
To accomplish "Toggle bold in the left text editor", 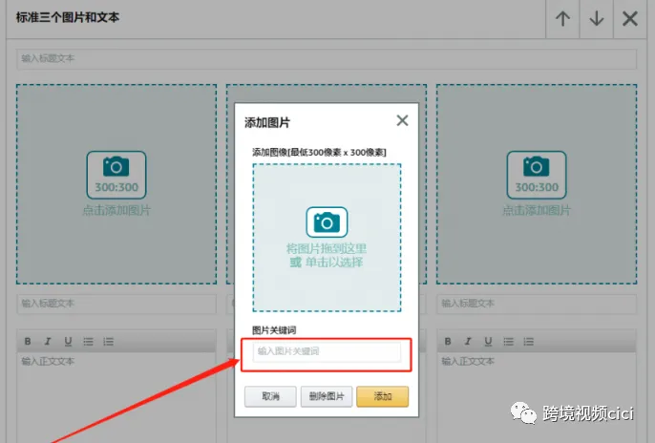I will coord(28,342).
